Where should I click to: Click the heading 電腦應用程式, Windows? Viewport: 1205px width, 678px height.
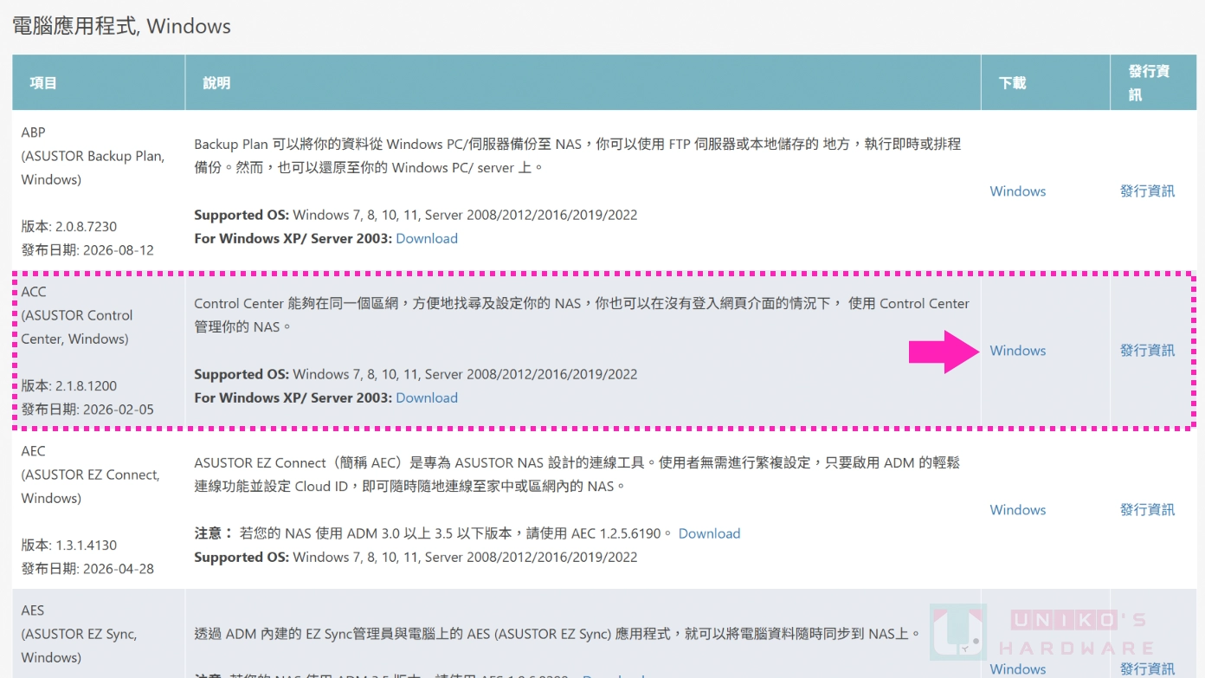[121, 26]
